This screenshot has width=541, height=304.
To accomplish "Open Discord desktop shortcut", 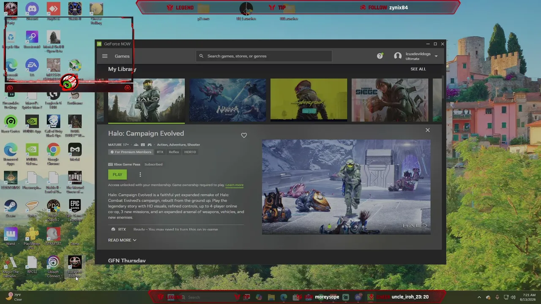I will 32,12.
